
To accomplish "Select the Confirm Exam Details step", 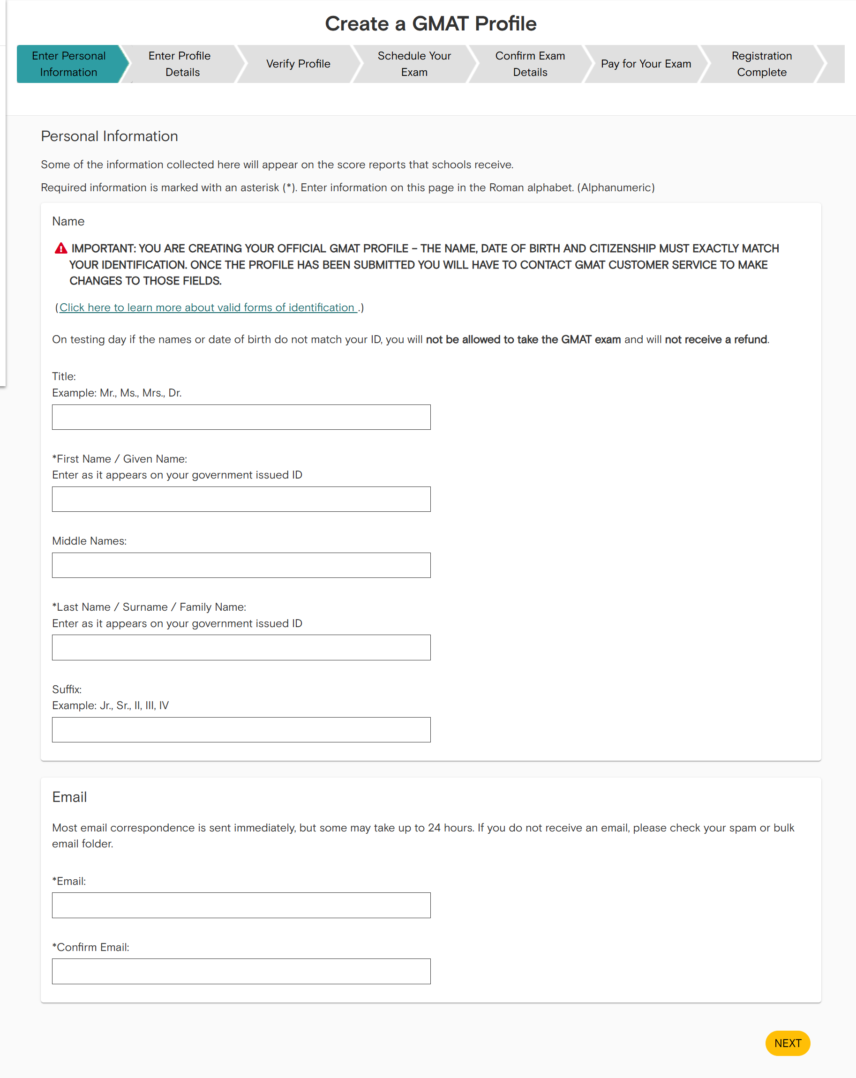I will [x=530, y=64].
